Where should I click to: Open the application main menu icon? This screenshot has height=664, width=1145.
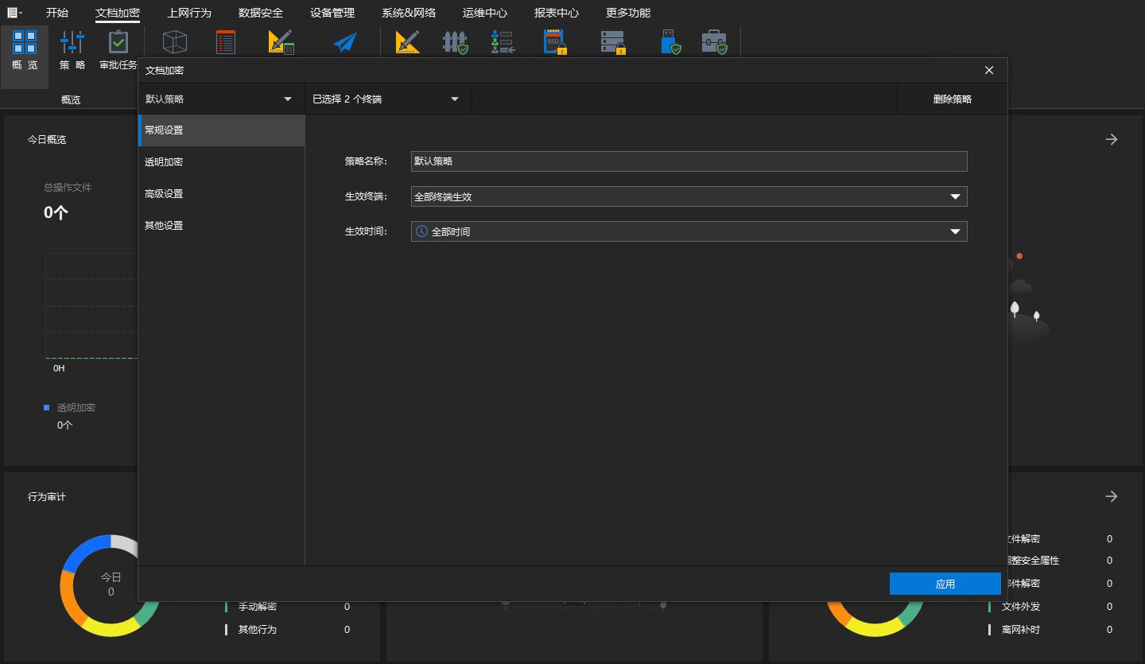[x=14, y=13]
